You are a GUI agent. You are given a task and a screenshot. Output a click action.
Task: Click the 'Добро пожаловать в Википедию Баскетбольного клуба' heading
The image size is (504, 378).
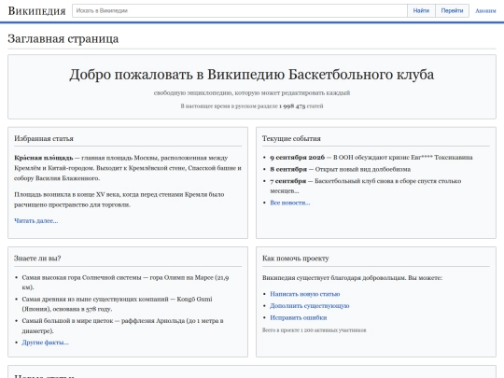(x=252, y=75)
